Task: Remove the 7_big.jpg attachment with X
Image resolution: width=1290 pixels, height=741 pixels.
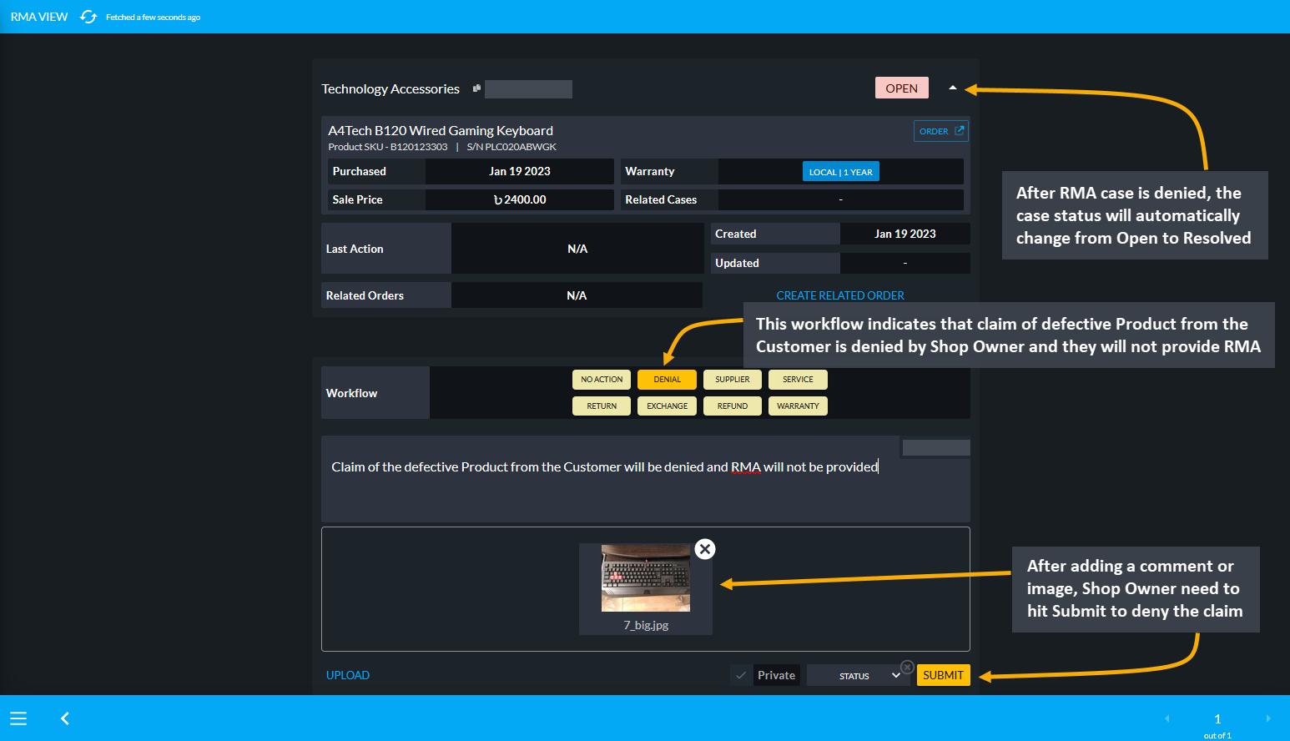Action: 705,549
